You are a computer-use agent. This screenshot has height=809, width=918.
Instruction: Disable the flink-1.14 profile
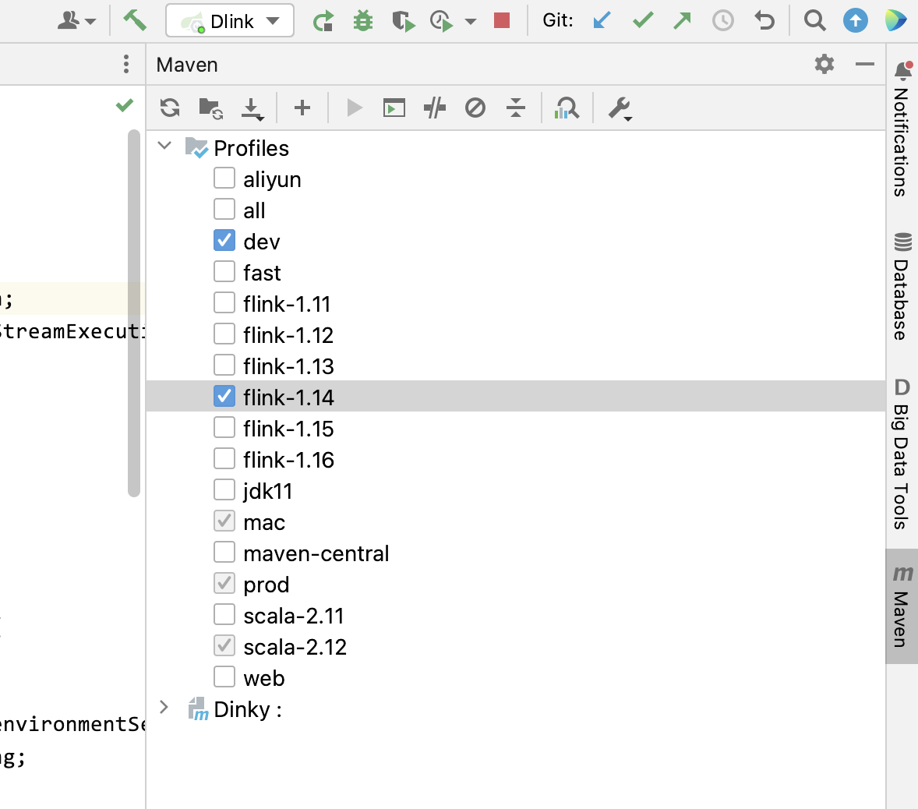click(224, 396)
